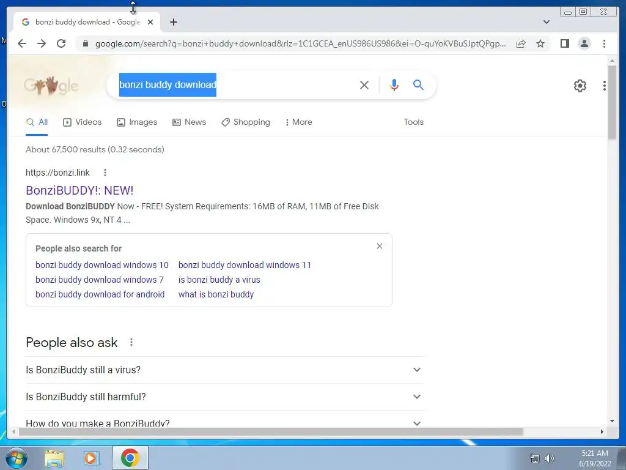The width and height of the screenshot is (626, 470).
Task: Start voice search with microphone
Action: (x=394, y=84)
